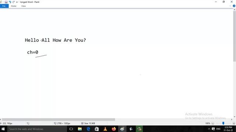Open Firefox from the taskbar

[x=114, y=129]
